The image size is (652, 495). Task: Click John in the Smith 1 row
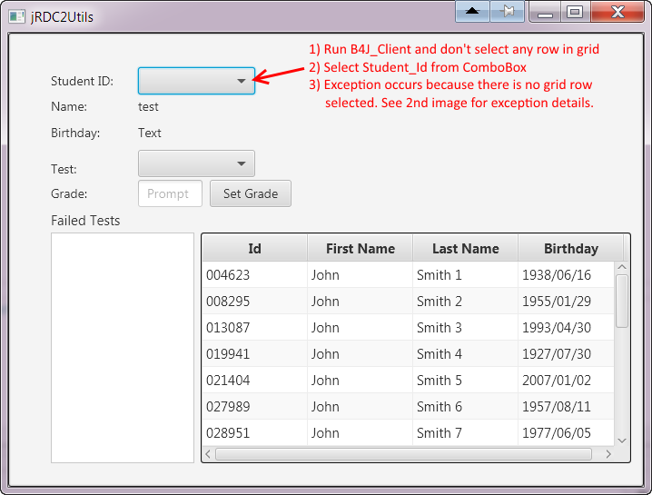tap(361, 274)
